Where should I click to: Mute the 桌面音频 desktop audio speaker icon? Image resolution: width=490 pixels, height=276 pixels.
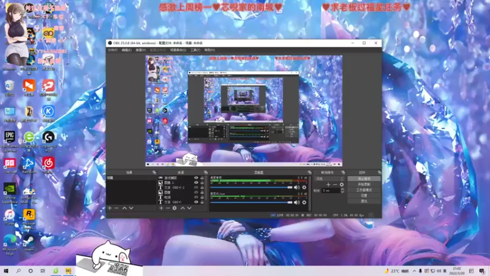(x=296, y=188)
